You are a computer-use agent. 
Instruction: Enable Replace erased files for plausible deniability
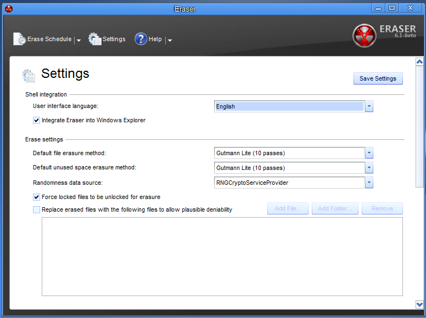tap(37, 209)
